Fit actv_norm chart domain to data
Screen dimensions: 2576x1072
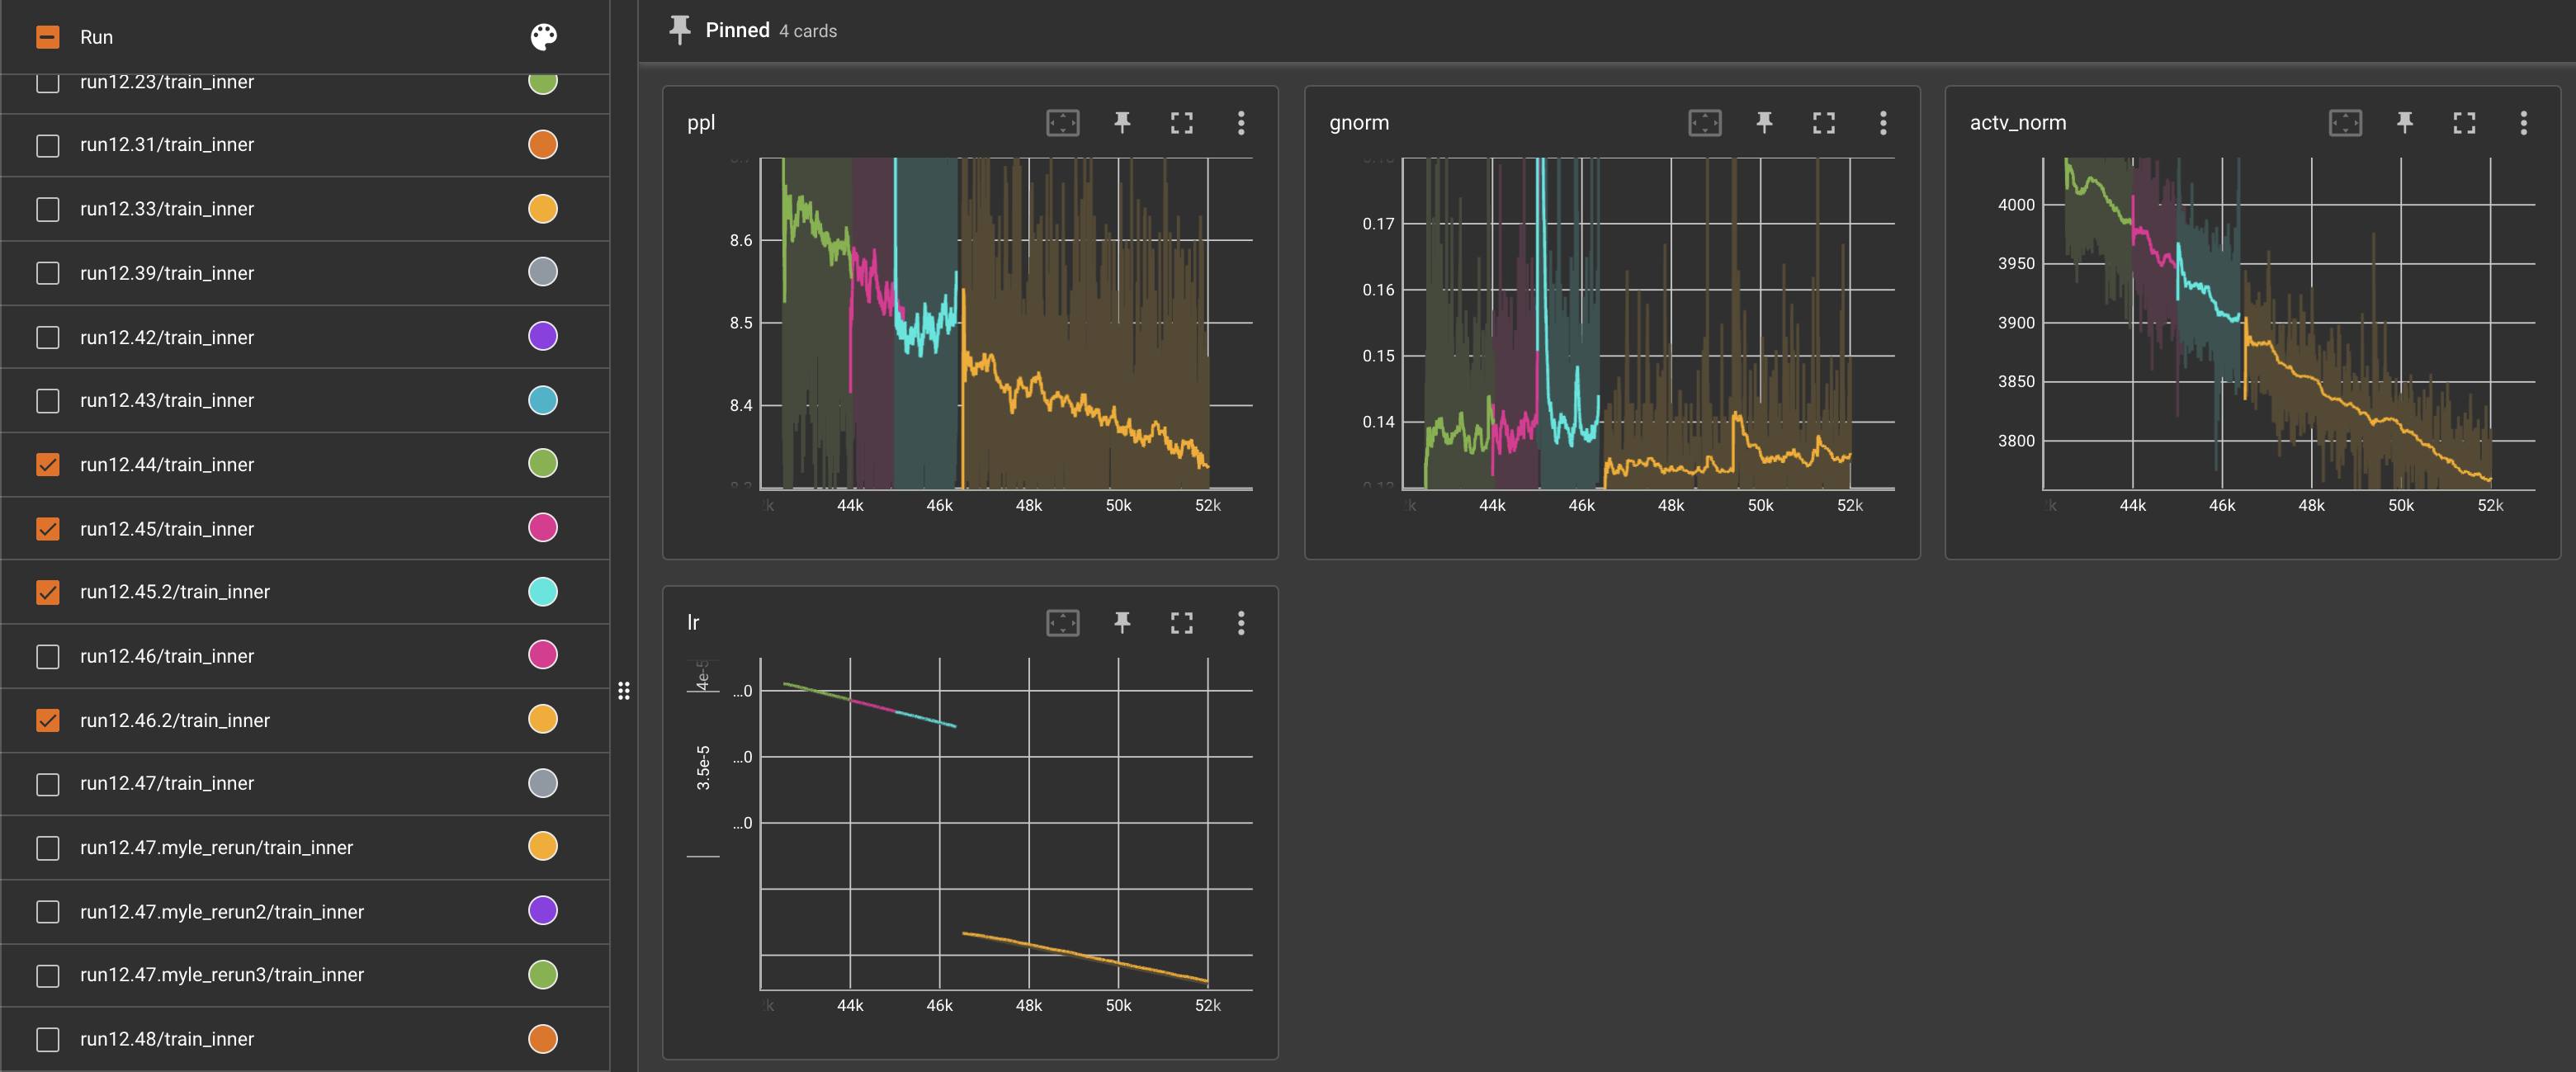(2345, 123)
